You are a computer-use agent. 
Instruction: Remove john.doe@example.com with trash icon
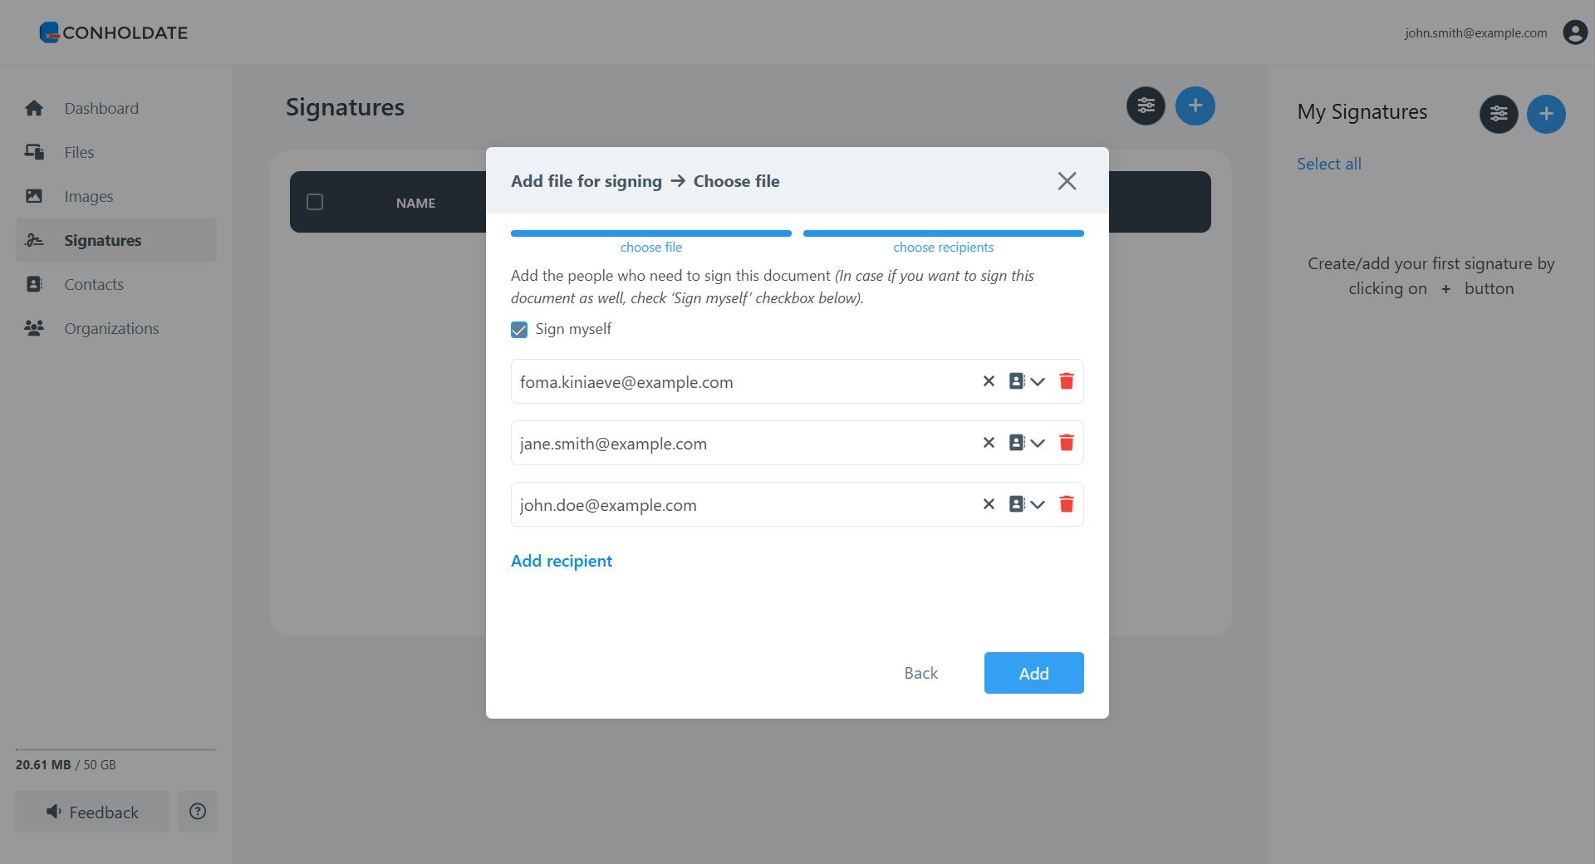tap(1067, 504)
